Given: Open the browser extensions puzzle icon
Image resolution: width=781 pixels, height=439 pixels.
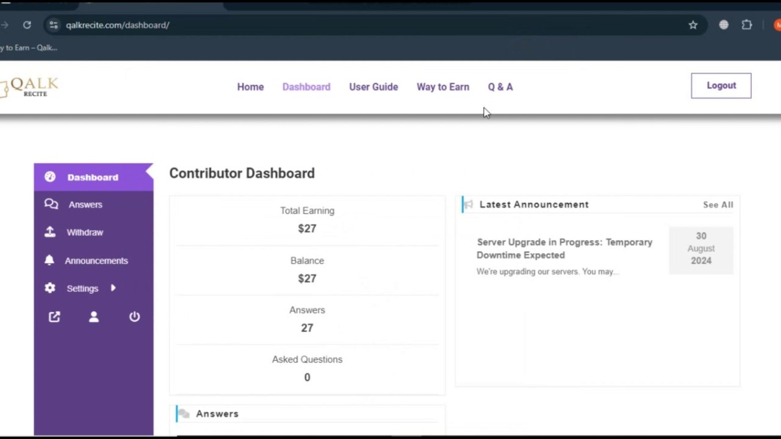Looking at the screenshot, I should point(747,25).
